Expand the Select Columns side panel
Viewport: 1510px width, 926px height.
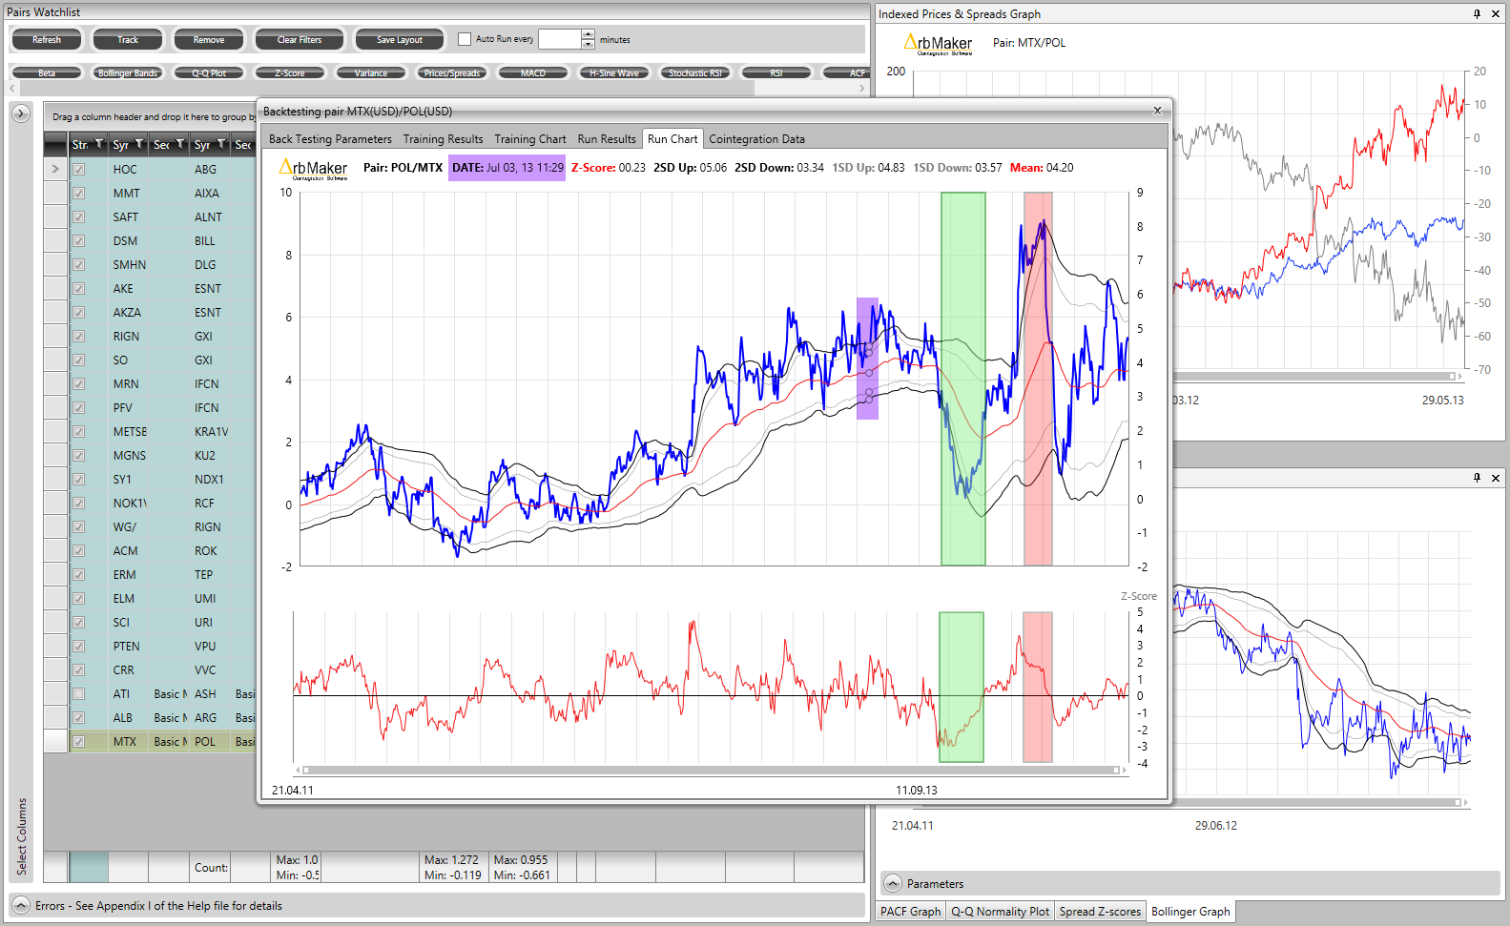pyautogui.click(x=21, y=113)
